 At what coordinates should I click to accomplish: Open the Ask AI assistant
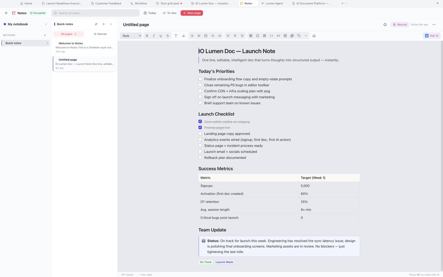coord(432,36)
